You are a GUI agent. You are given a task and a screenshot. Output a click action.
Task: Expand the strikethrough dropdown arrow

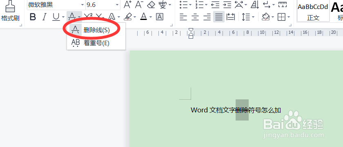[79, 17]
